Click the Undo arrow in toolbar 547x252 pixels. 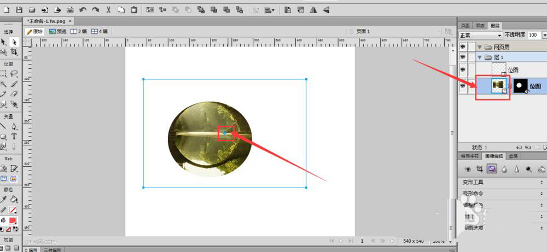pyautogui.click(x=83, y=10)
